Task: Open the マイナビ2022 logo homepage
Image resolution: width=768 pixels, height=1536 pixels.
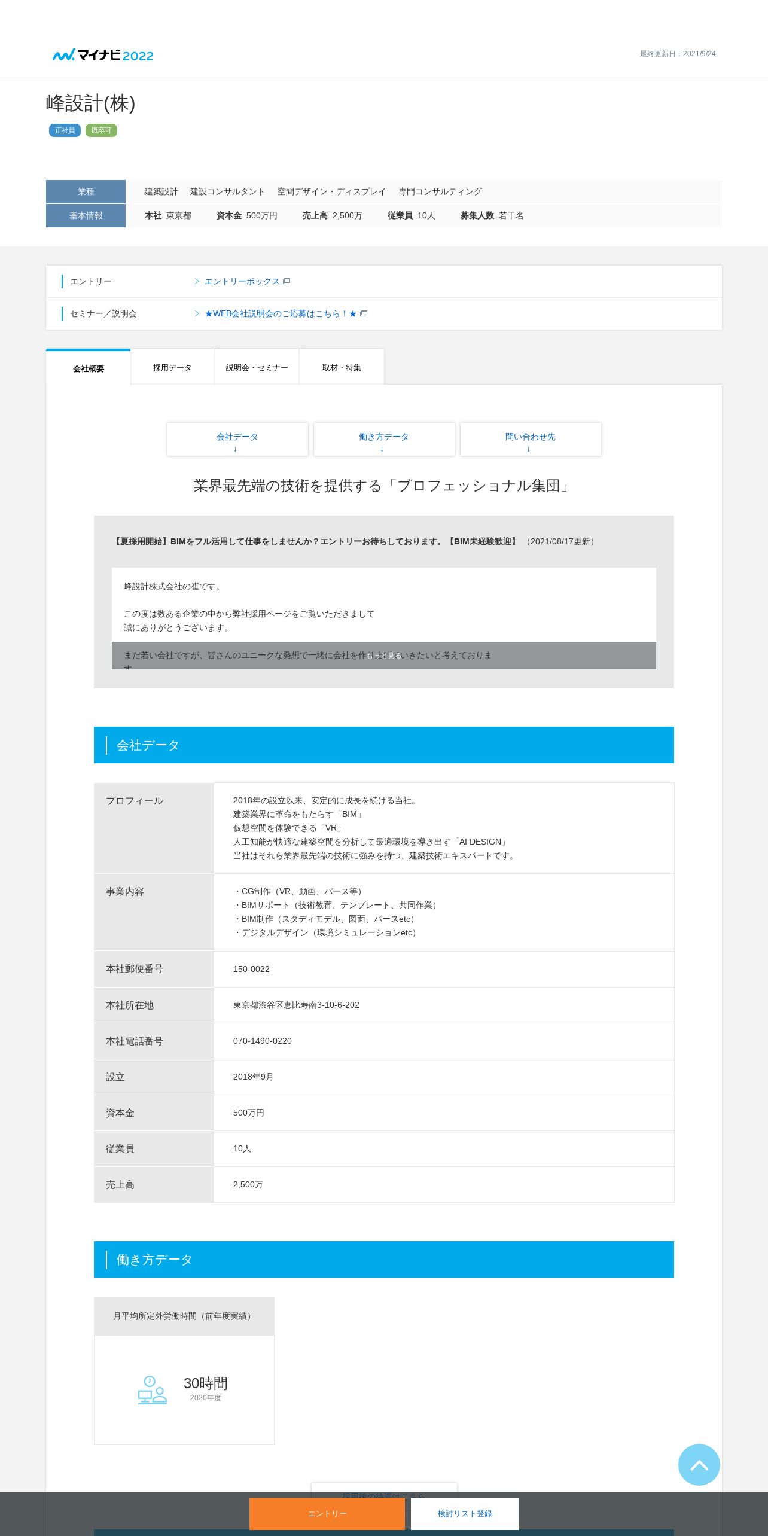Action: 103,55
